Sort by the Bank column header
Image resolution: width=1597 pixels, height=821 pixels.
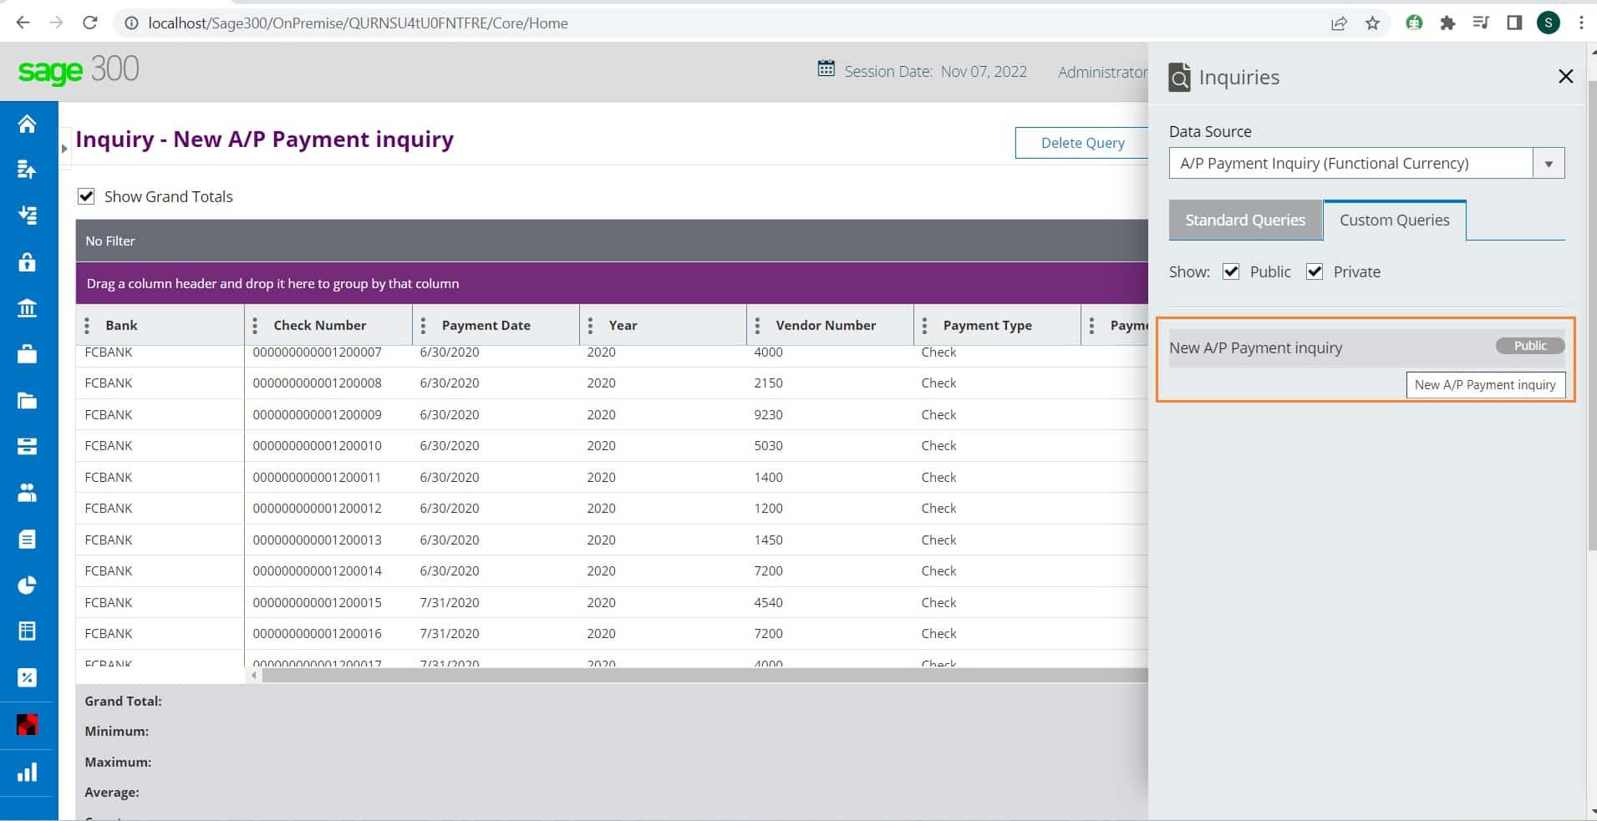click(121, 325)
